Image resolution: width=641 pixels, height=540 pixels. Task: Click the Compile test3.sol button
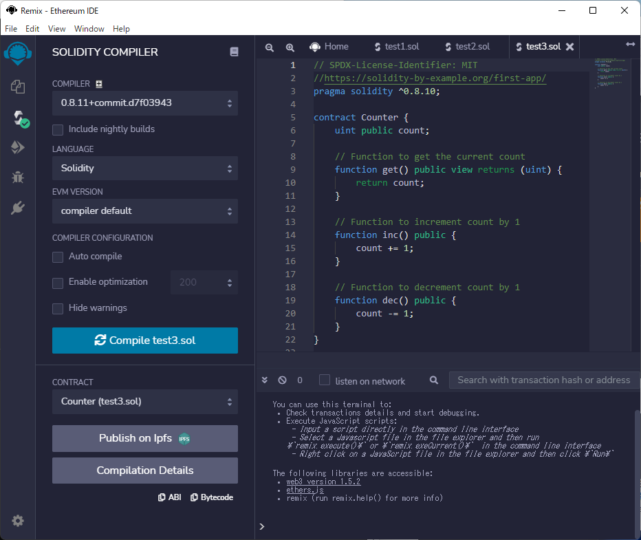[144, 341]
